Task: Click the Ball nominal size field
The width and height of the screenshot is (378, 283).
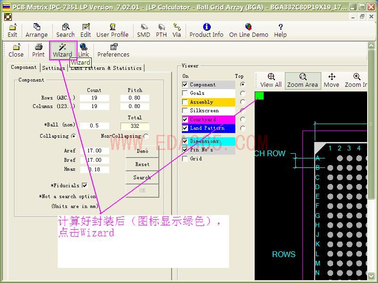Action: [x=94, y=125]
